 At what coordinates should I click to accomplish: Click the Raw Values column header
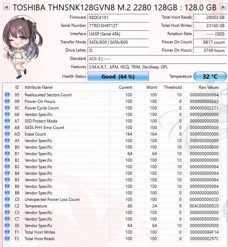pyautogui.click(x=202, y=87)
